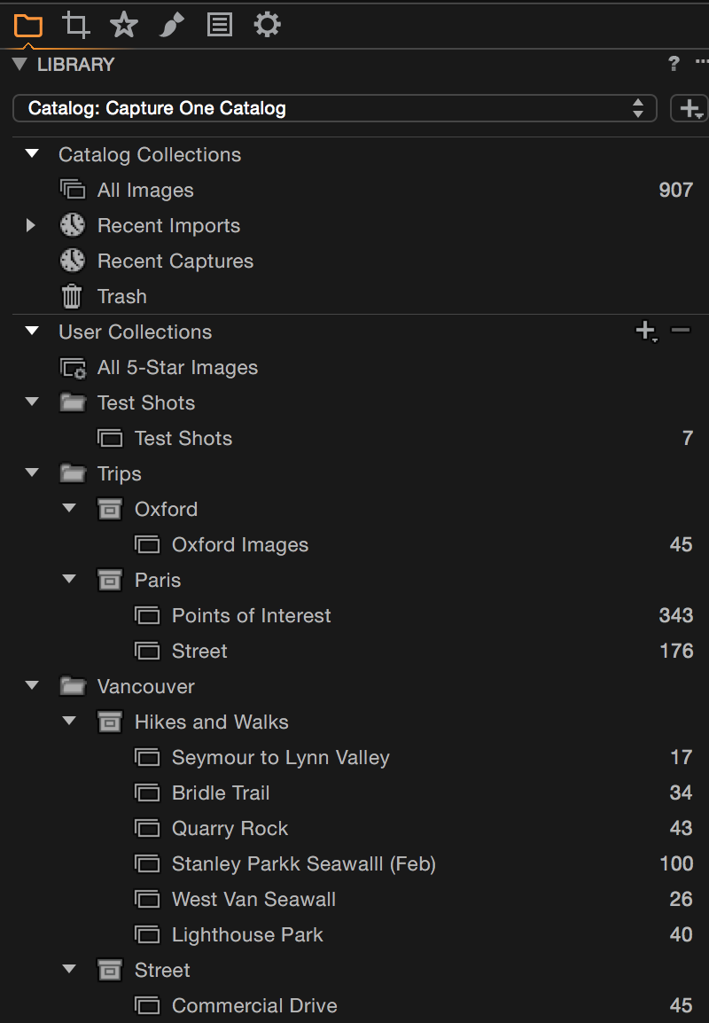
Task: Collapse the Trips group
Action: point(32,473)
